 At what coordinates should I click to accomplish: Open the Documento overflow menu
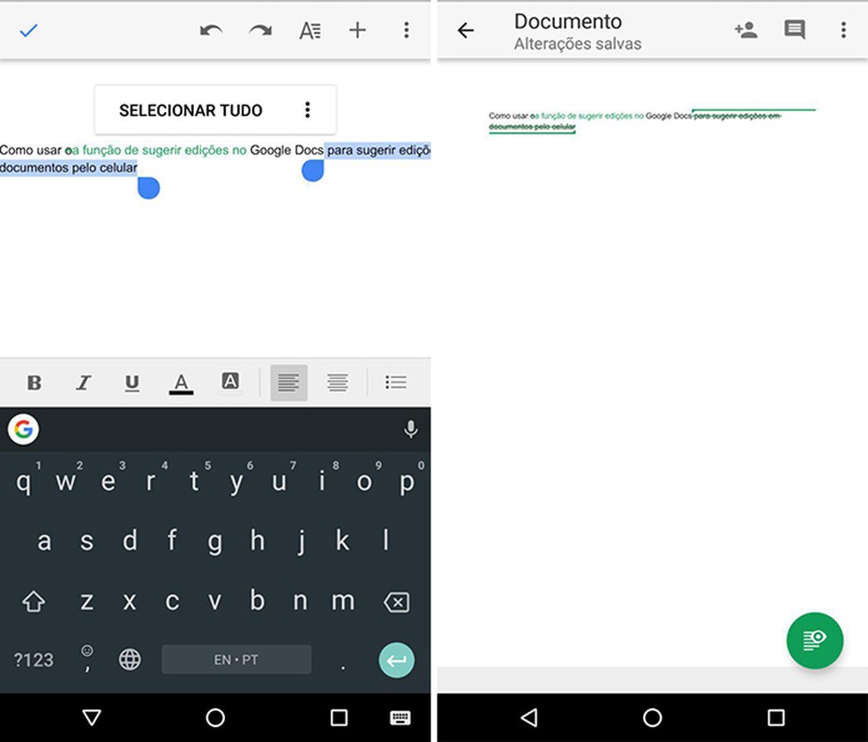(x=843, y=29)
